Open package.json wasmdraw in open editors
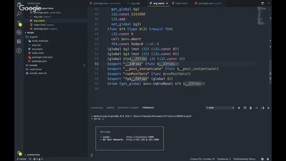Screen dimensions: 286x161 click(45, 13)
